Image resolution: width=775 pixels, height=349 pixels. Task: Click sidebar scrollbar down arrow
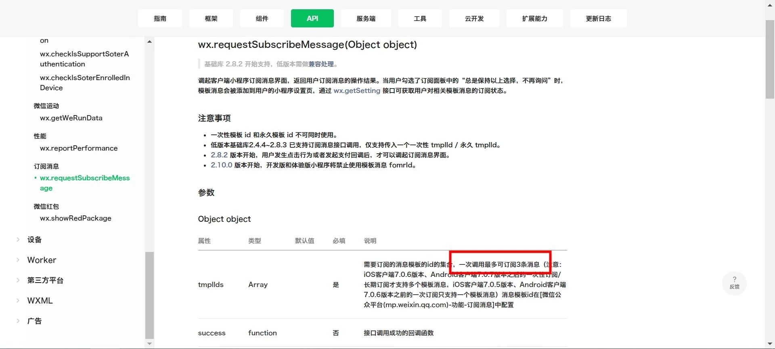click(149, 343)
